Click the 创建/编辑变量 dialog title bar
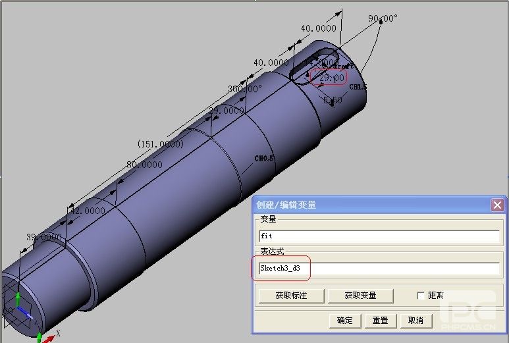The height and width of the screenshot is (343, 509). coord(369,205)
